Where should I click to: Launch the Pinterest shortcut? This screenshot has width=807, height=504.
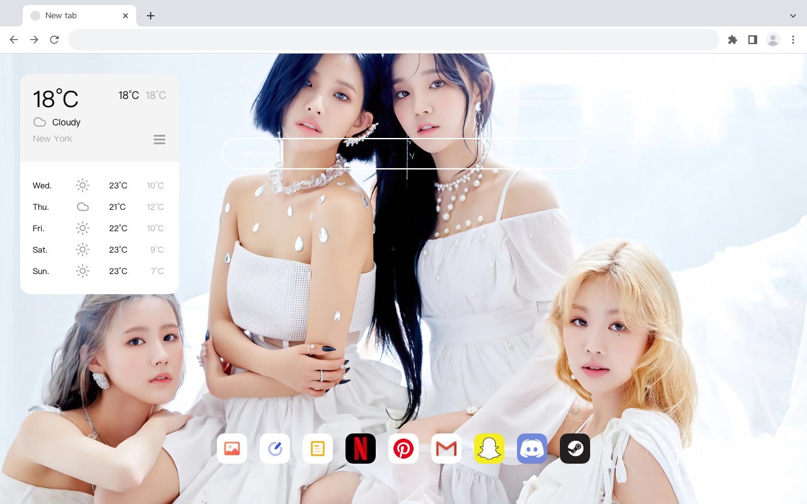coord(403,449)
